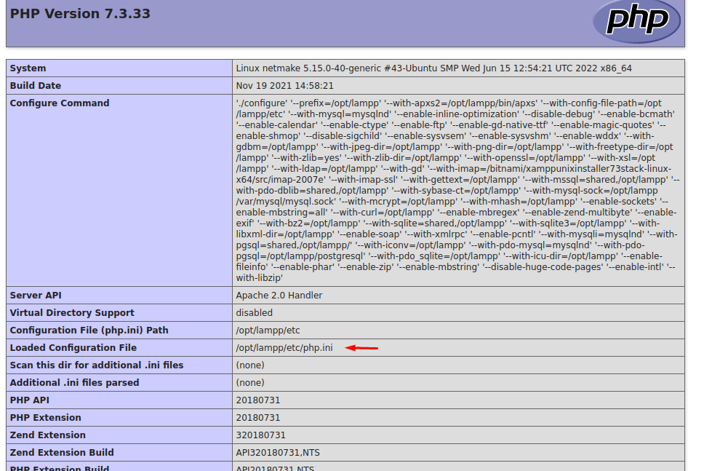Click the Build Date label
This screenshot has width=712, height=471.
click(x=36, y=85)
